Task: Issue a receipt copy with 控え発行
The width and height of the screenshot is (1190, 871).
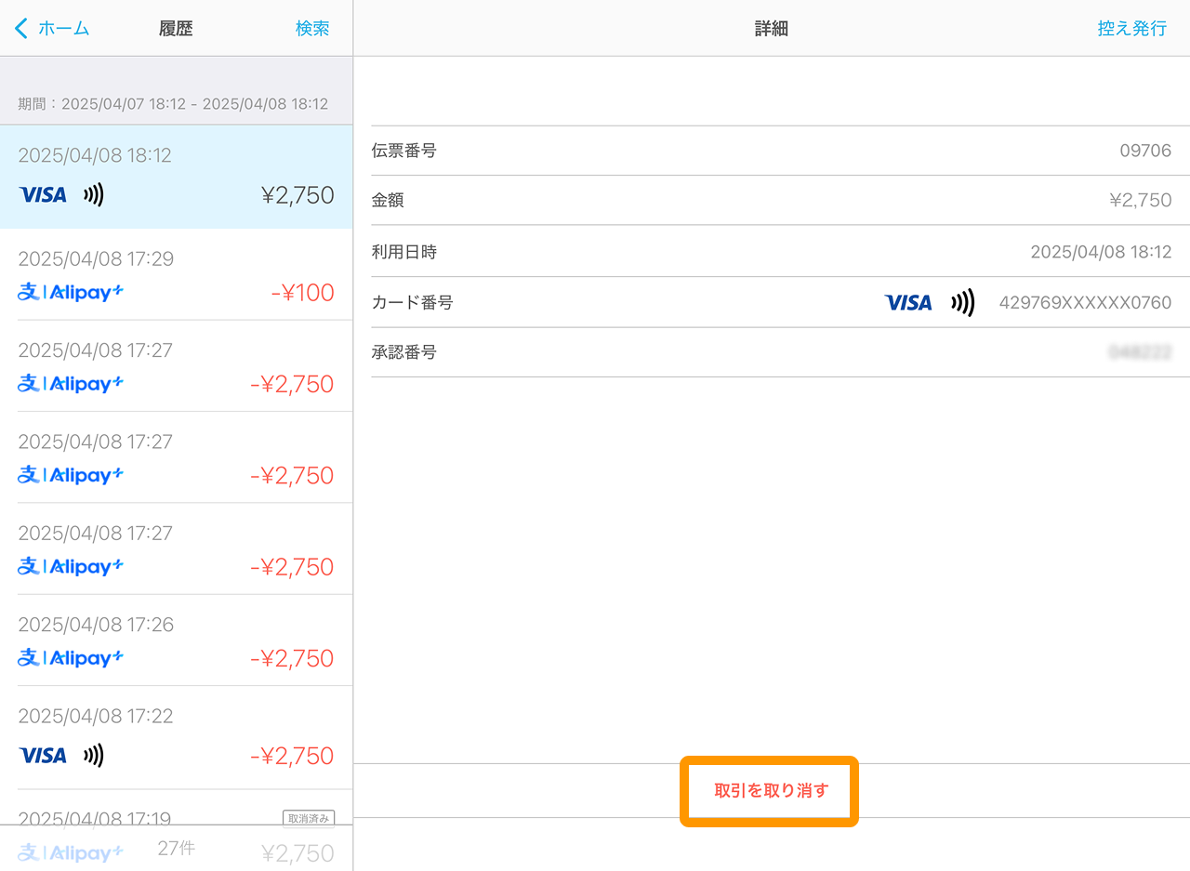Action: click(x=1131, y=29)
